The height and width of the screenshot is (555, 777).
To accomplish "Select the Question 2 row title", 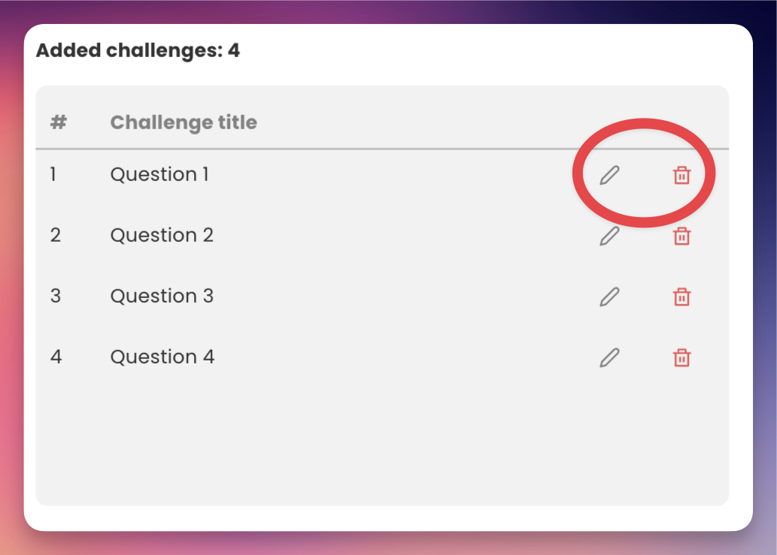I will (x=162, y=235).
